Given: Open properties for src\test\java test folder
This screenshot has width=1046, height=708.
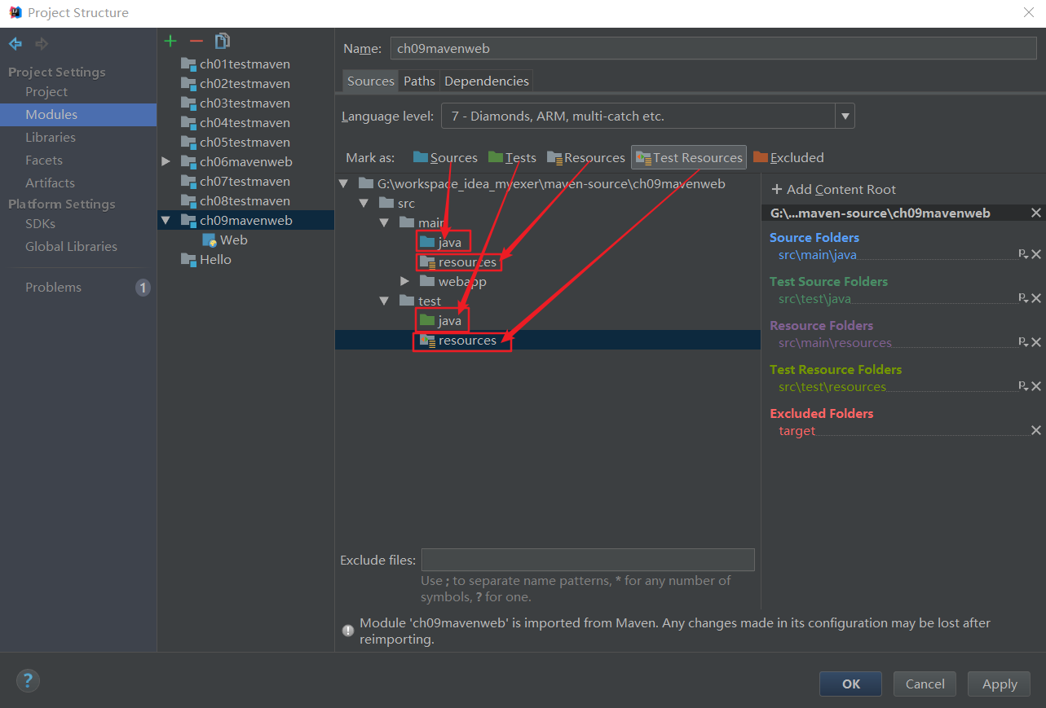Looking at the screenshot, I should [1023, 298].
